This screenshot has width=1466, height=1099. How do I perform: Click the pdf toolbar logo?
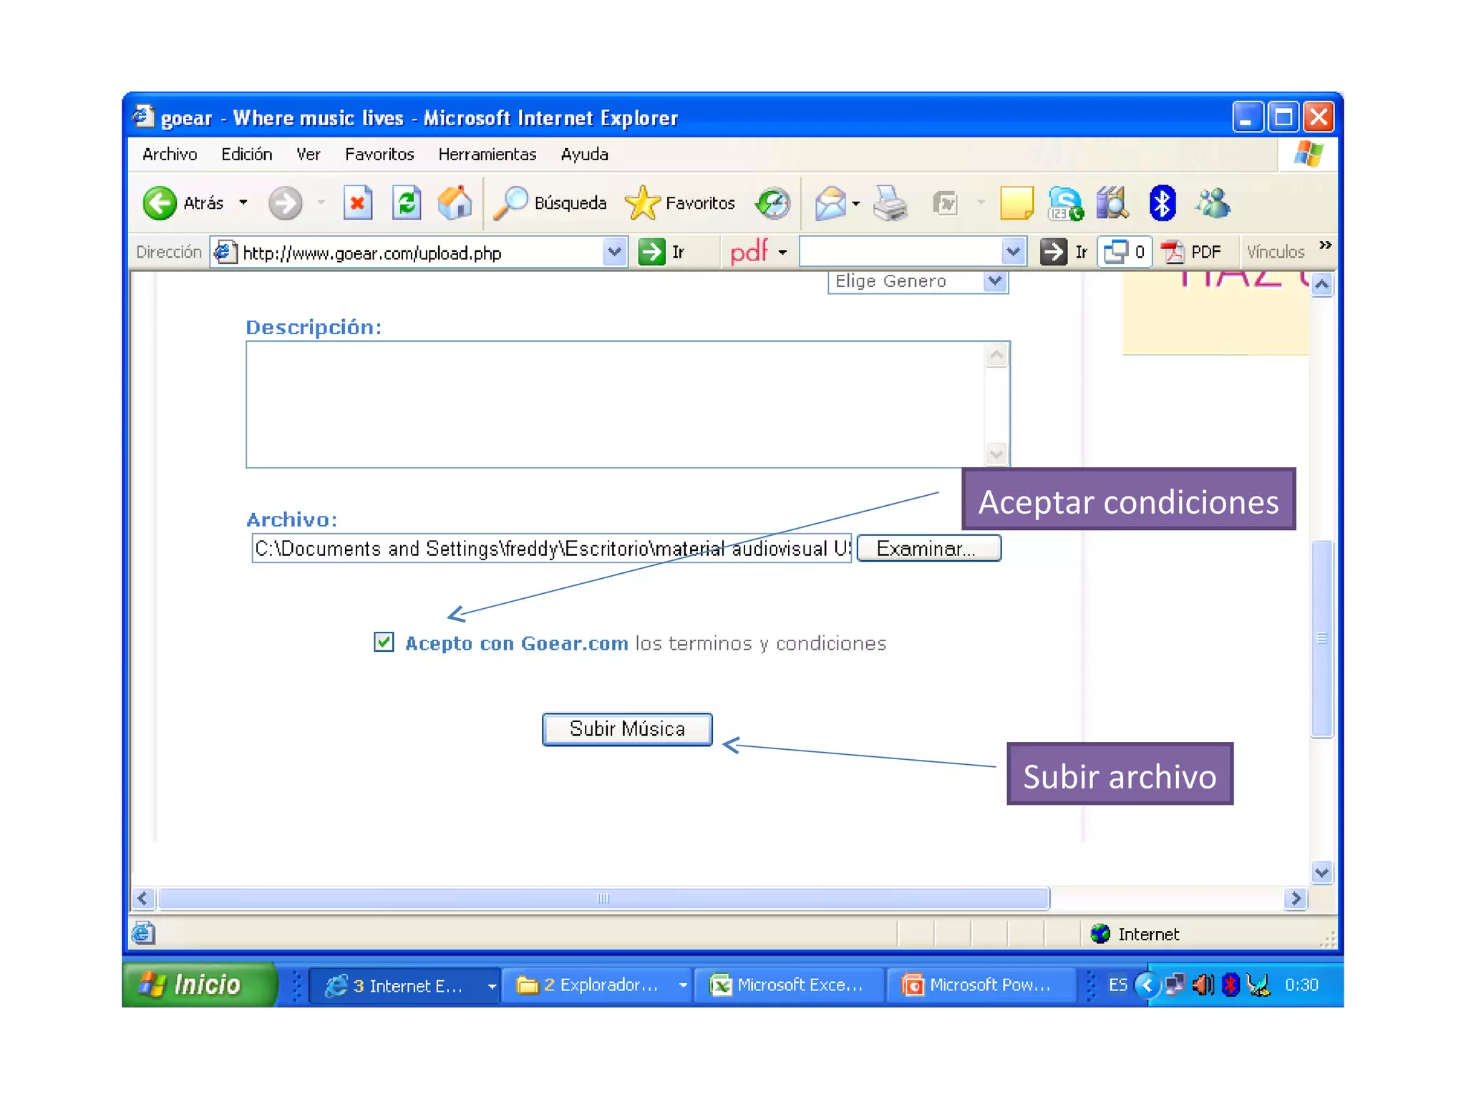point(749,252)
